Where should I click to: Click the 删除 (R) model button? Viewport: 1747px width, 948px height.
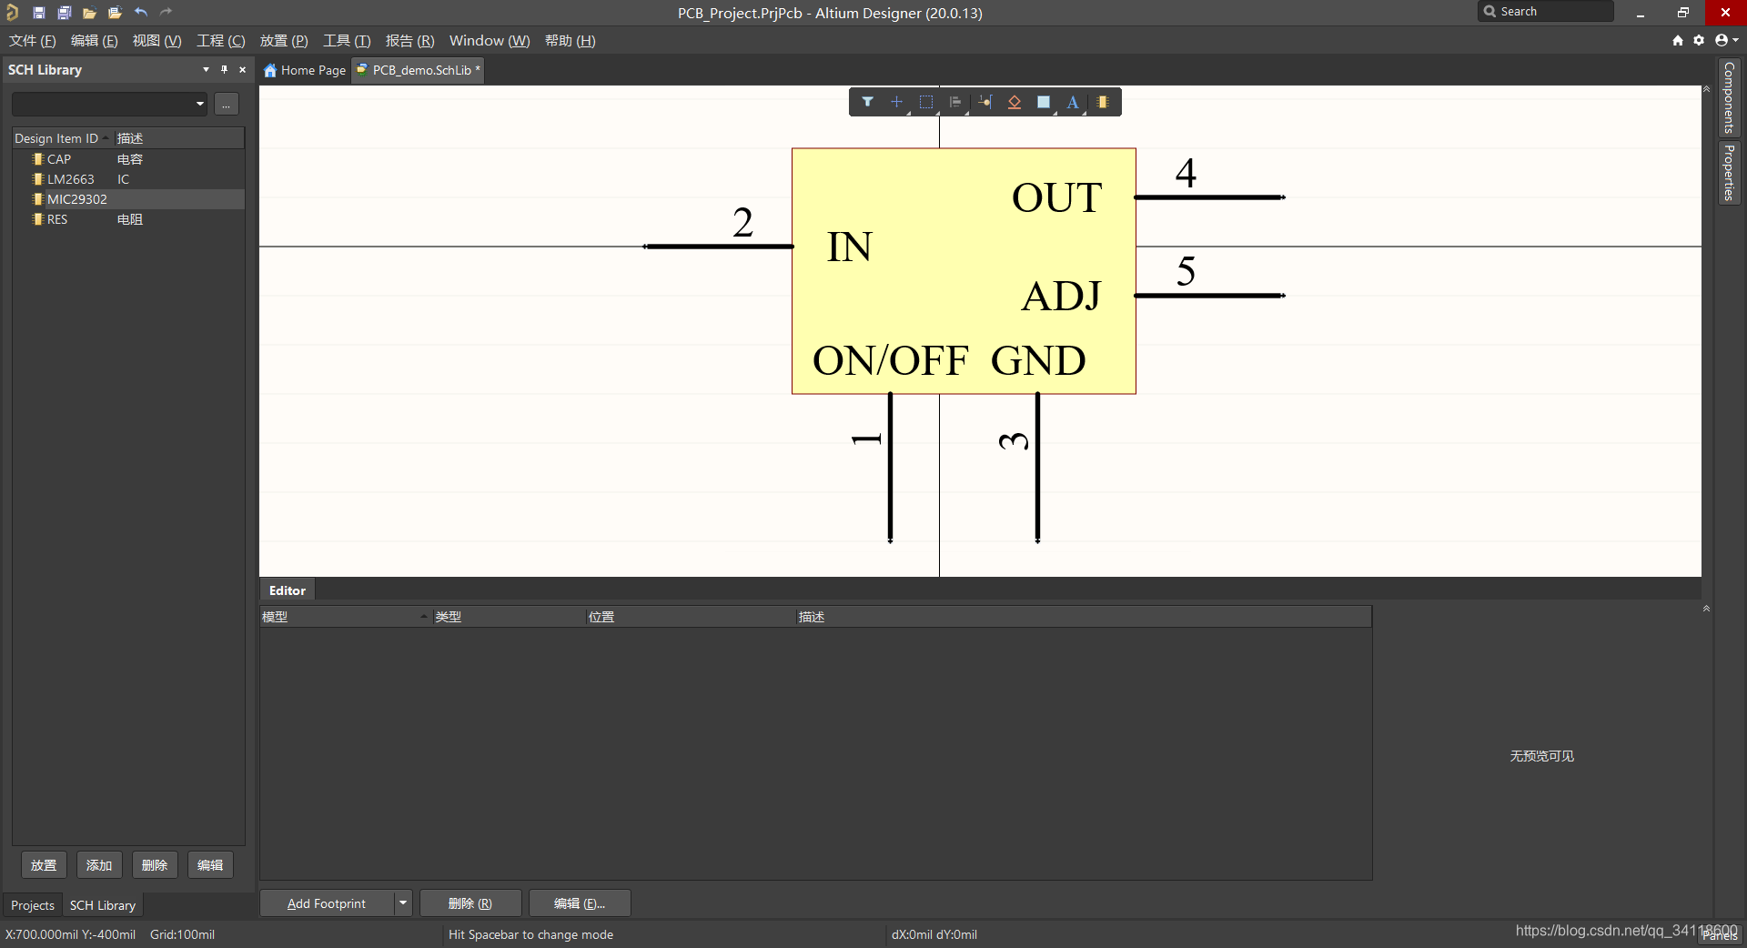click(x=470, y=903)
